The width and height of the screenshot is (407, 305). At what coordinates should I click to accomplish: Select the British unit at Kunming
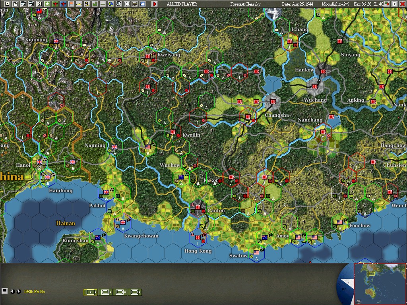point(56,41)
